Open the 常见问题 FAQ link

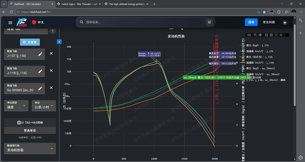point(269,22)
